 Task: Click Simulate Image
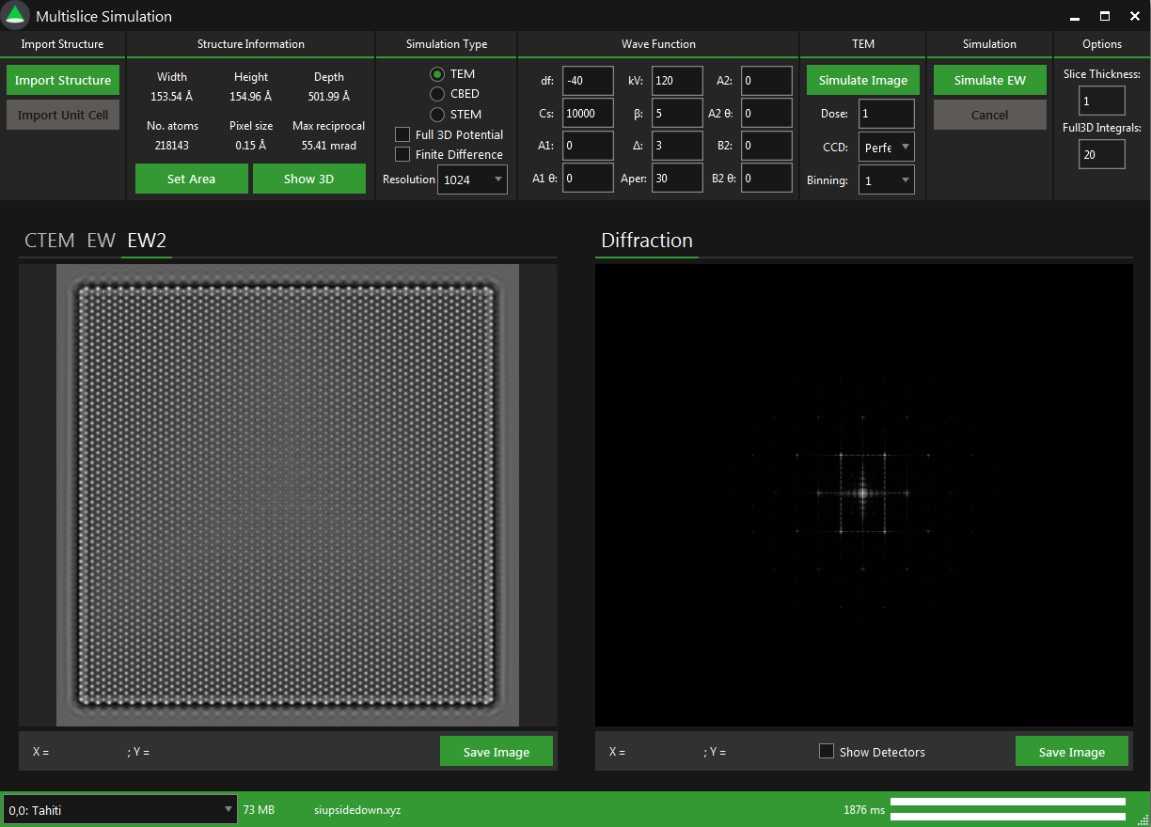(862, 80)
